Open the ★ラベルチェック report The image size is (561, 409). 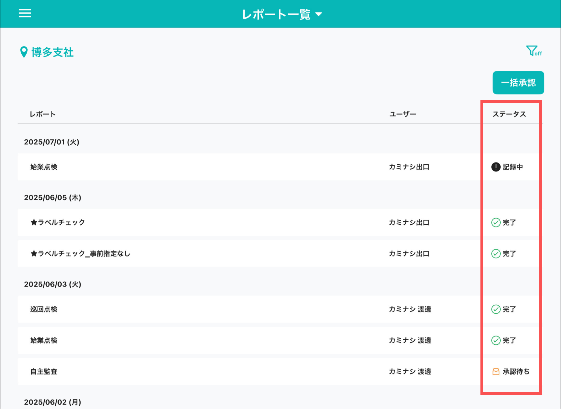[58, 222]
